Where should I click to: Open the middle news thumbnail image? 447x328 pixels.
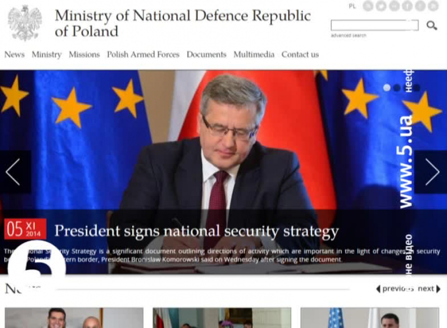(222, 318)
